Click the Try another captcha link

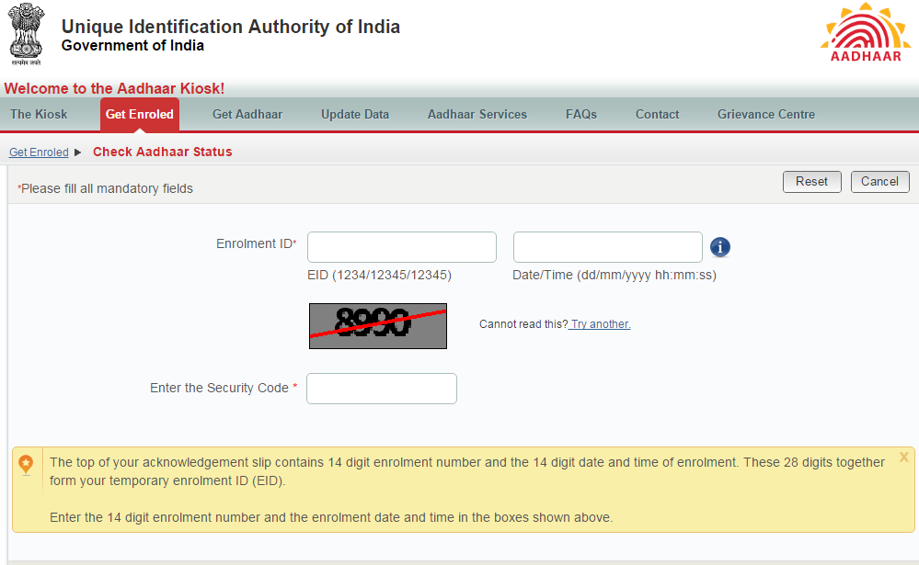click(600, 324)
